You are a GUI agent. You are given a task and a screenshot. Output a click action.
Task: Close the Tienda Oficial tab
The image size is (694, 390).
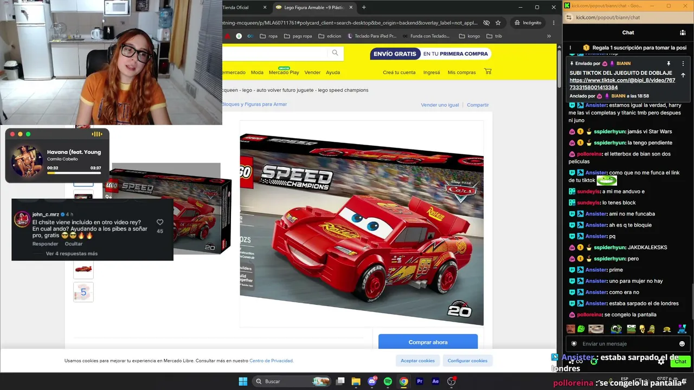point(265,7)
